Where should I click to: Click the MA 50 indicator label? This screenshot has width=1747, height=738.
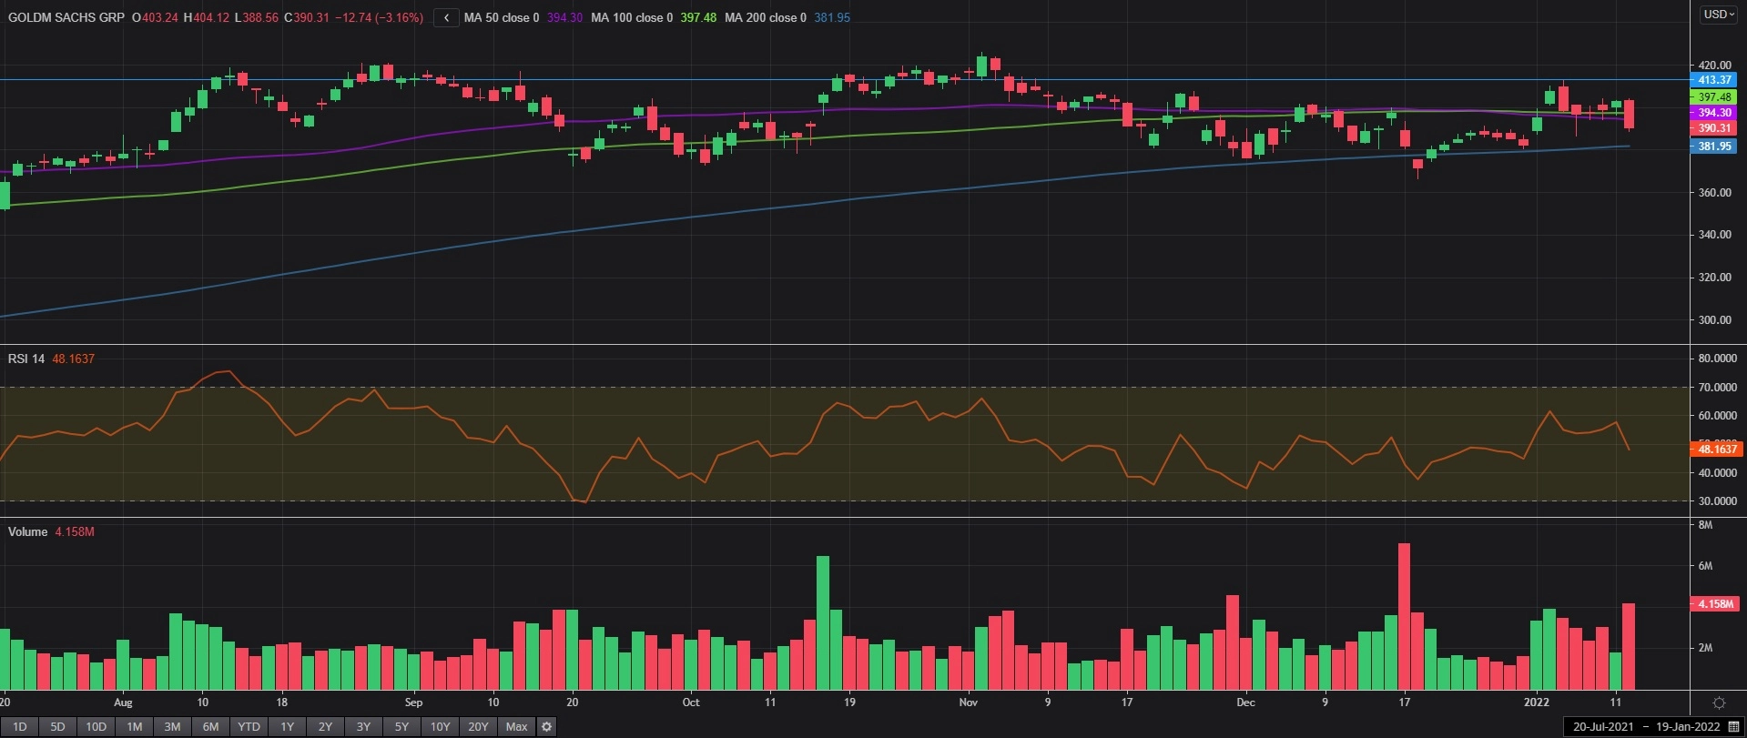501,17
